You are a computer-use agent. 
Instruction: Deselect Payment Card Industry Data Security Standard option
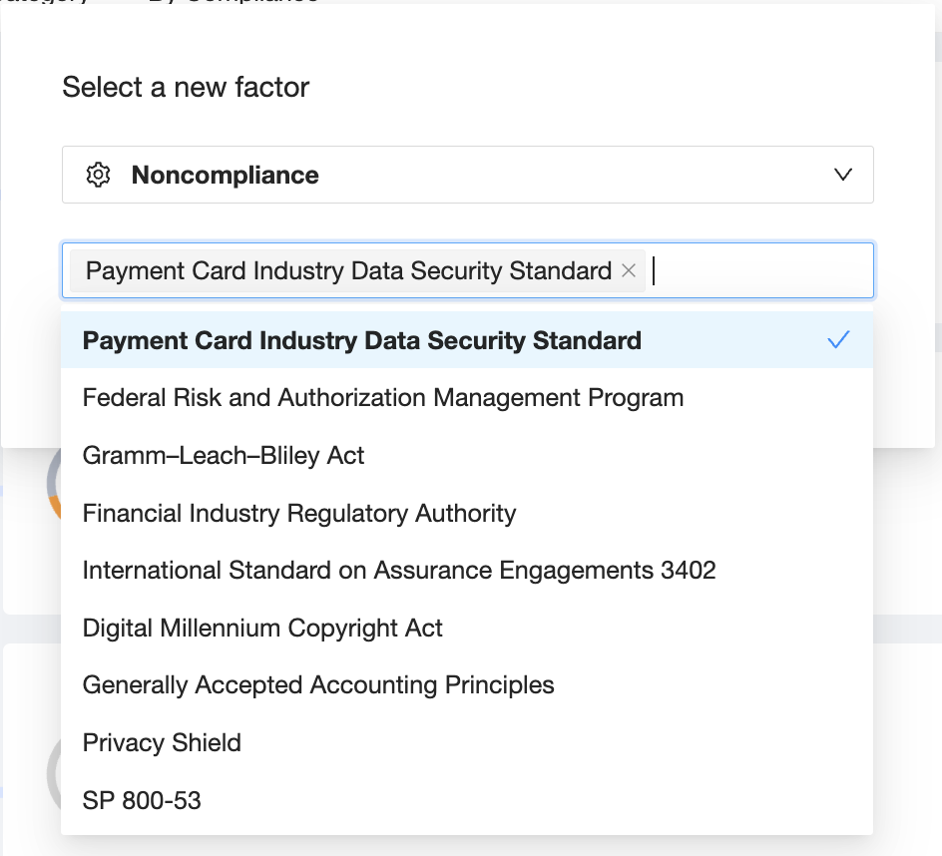(x=361, y=340)
